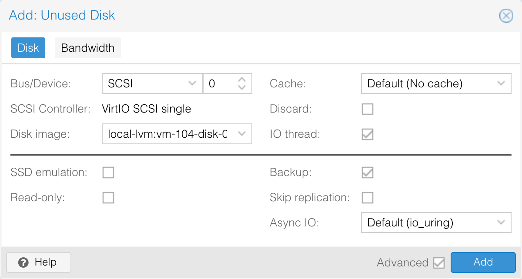
Task: Select the Disk tab
Action: point(28,48)
